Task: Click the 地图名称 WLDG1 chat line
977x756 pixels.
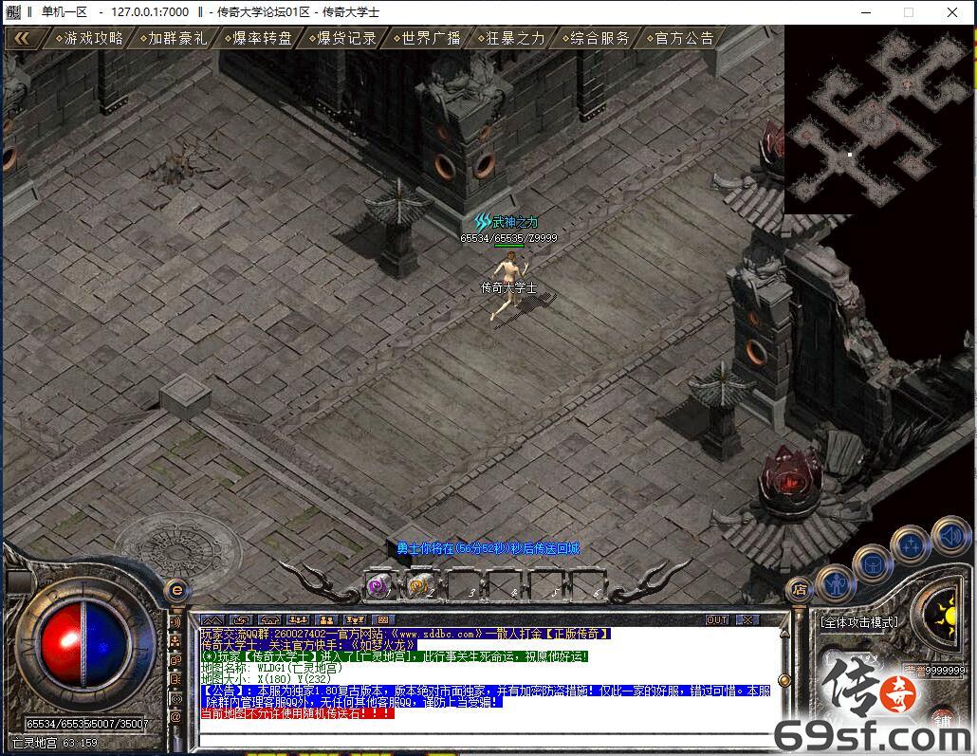Action: click(x=271, y=668)
